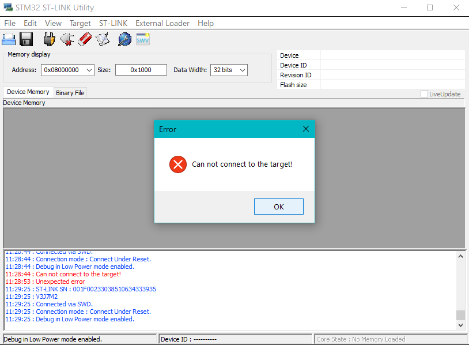Click the Firmware update globe icon
Viewport: 469px width, 345px height.
tap(124, 39)
